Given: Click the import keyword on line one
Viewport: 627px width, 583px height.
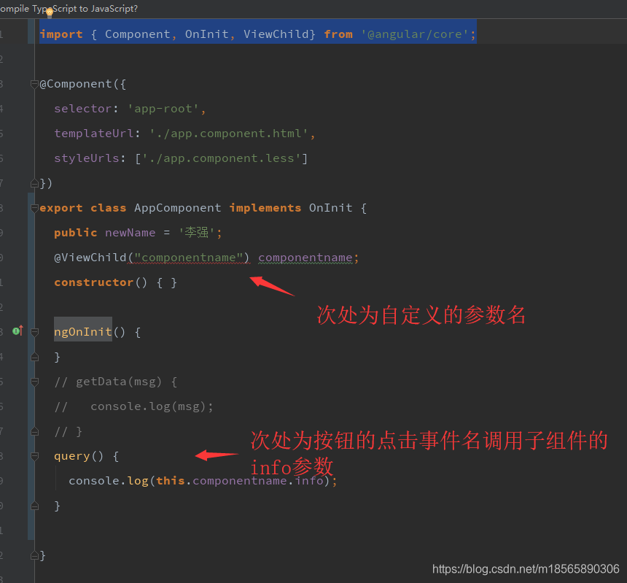Looking at the screenshot, I should click(x=61, y=34).
